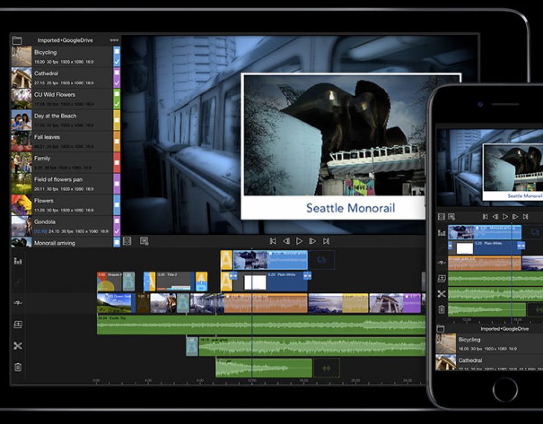
Task: Select the Bicycling row in iPhone library
Action: click(489, 343)
